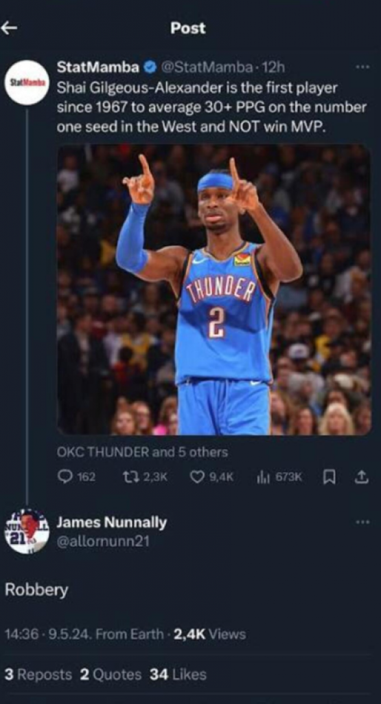Repost the post with 2,3K reposts

click(x=147, y=477)
